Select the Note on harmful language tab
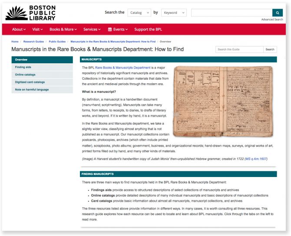This screenshot has width=291, height=236. pos(42,89)
